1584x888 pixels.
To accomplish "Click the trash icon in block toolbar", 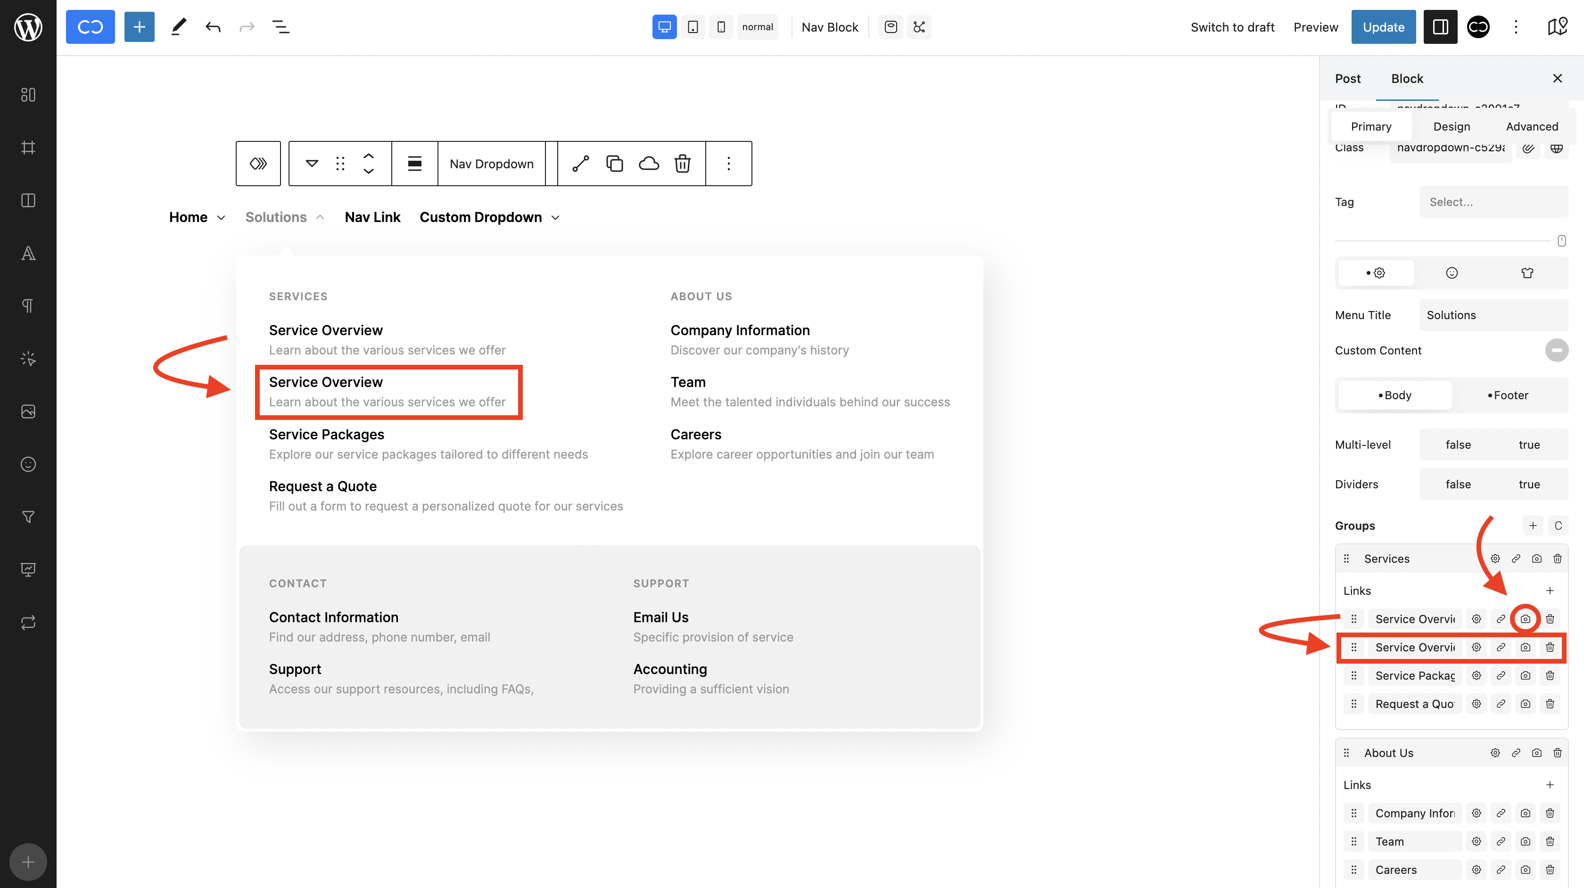I will [682, 164].
